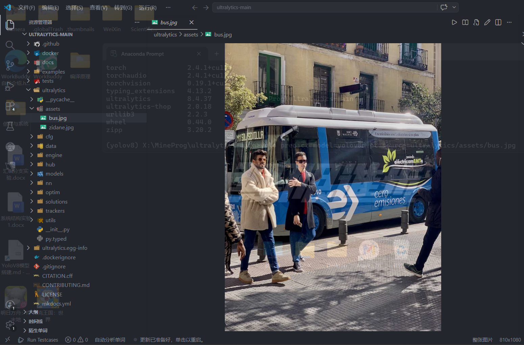Open the remote window indicator in status bar
524x345 pixels.
7,340
